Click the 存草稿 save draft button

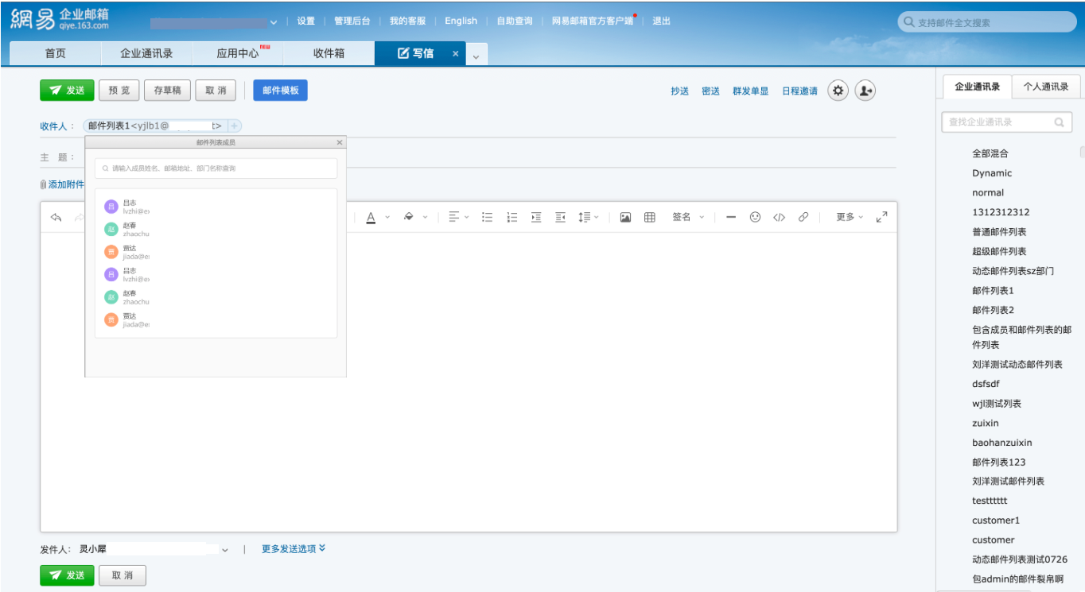(167, 91)
